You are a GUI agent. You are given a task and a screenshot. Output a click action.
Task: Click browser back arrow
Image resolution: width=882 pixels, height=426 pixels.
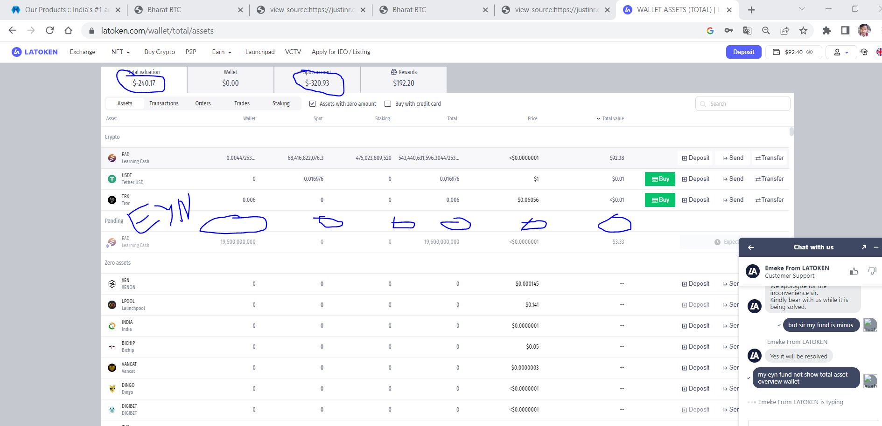pos(13,31)
